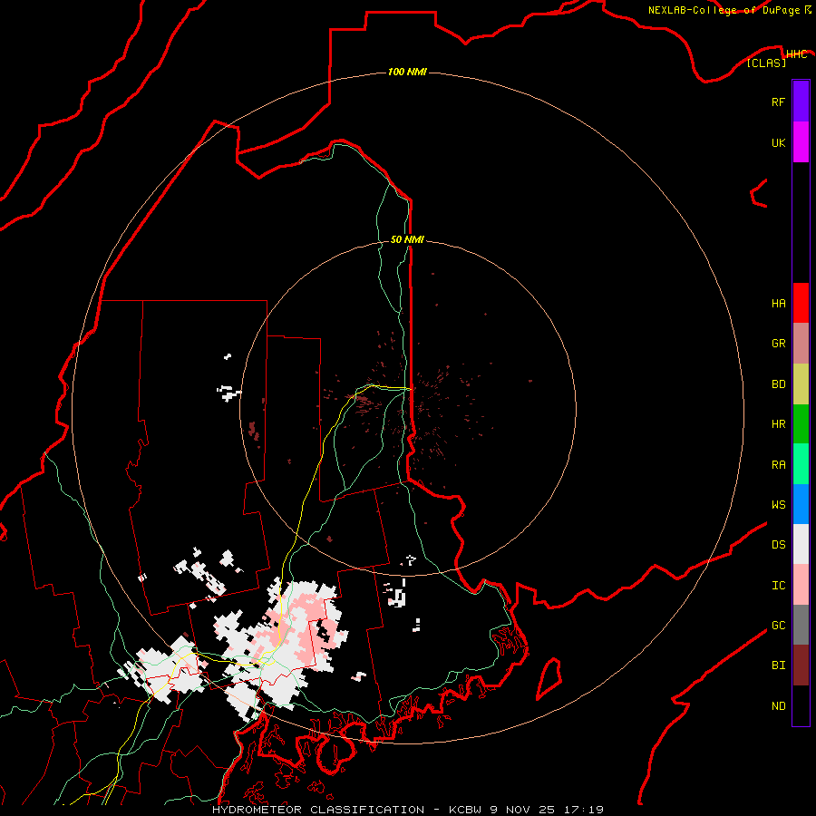Click the Hydrometeor Classification KCBW title caption
816x816 pixels.
[x=407, y=810]
